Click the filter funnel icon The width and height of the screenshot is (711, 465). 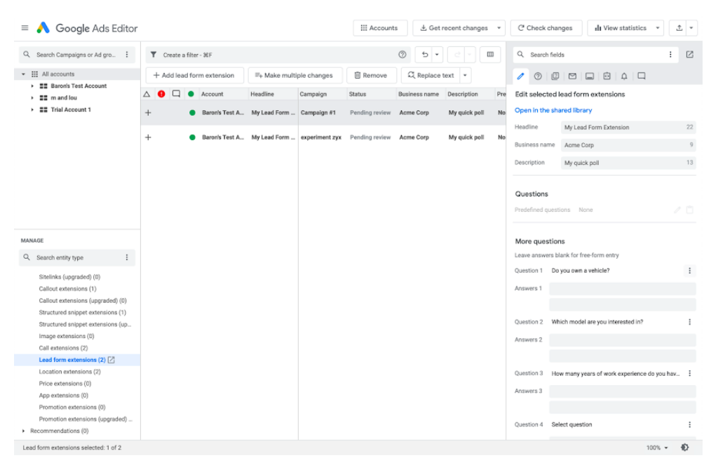tap(154, 55)
